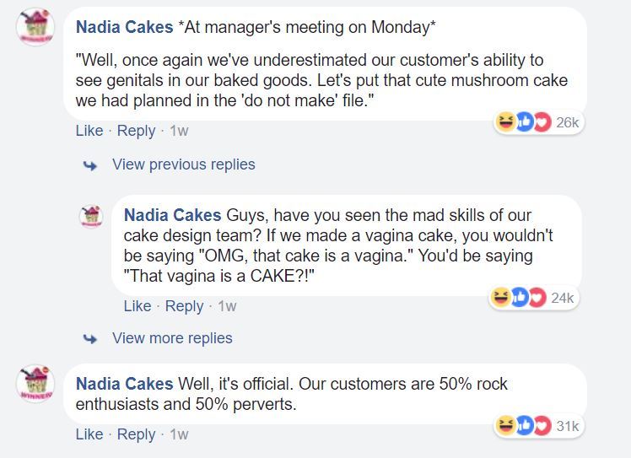The height and width of the screenshot is (458, 631).
Task: Reply to the cake design team reply
Action: 184,306
